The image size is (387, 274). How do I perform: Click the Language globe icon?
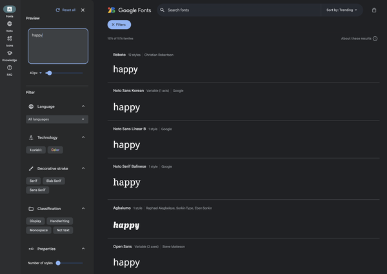[x=31, y=106]
